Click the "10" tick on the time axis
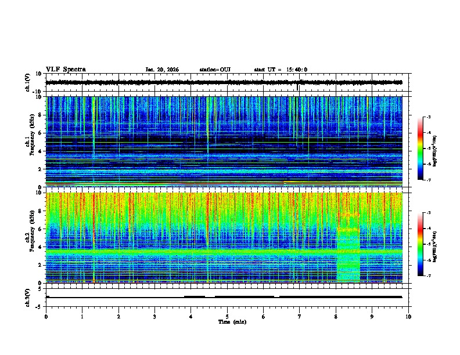The height and width of the screenshot is (355, 460). 408,316
